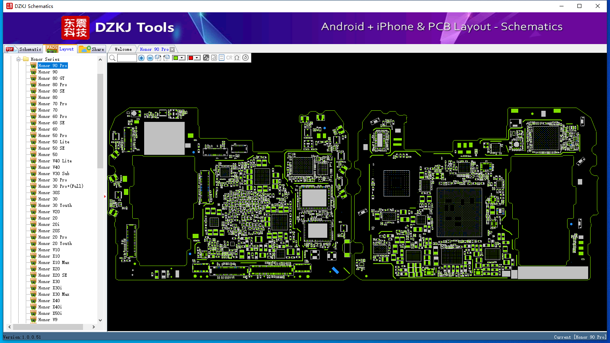This screenshot has width=610, height=343.
Task: Open the red color dropdown arrow
Action: tap(197, 58)
